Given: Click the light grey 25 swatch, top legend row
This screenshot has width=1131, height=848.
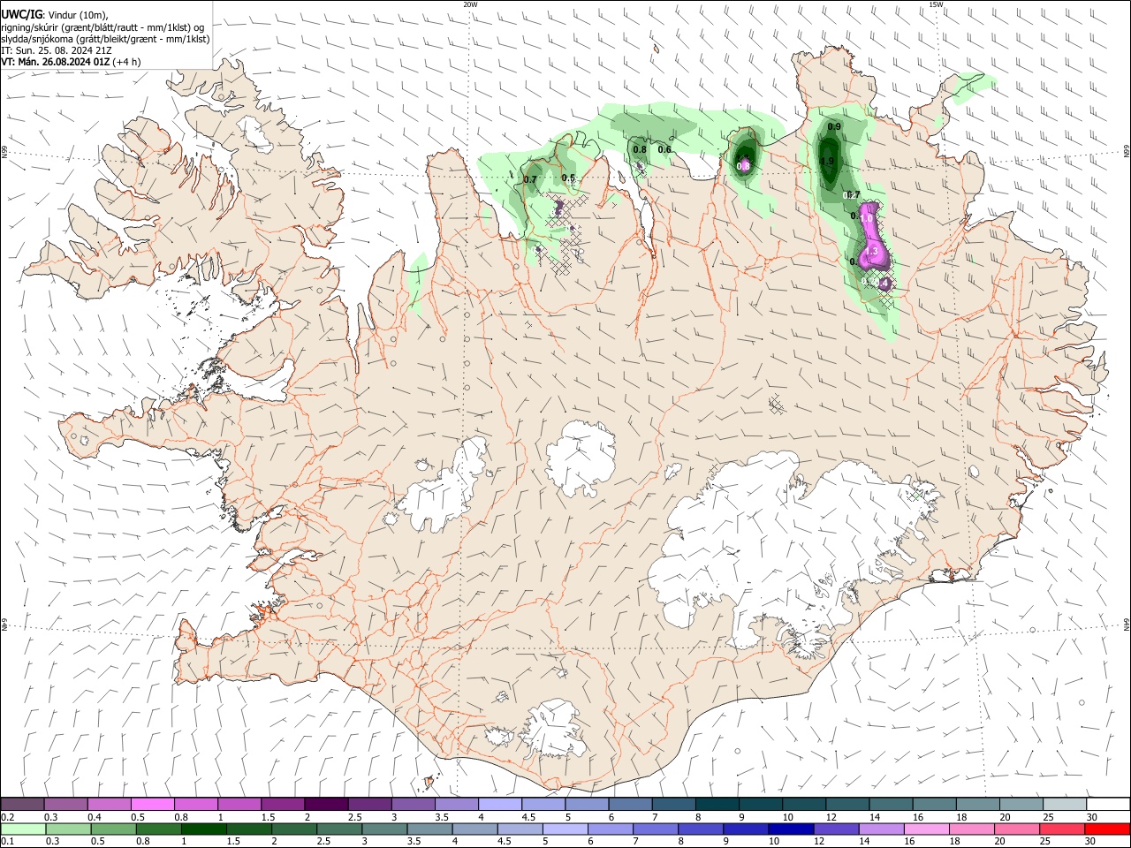Looking at the screenshot, I should 1064,805.
